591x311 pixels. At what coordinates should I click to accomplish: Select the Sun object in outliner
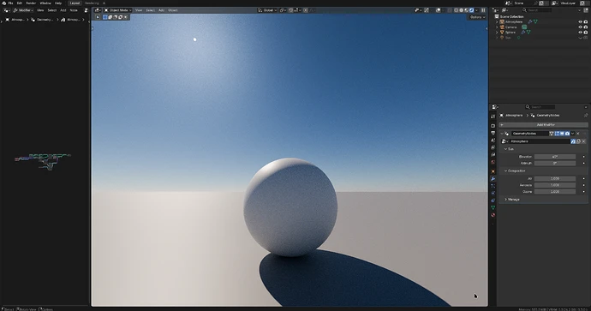point(508,38)
